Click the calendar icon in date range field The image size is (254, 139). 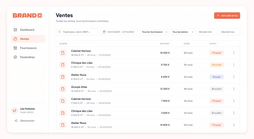tap(104, 32)
